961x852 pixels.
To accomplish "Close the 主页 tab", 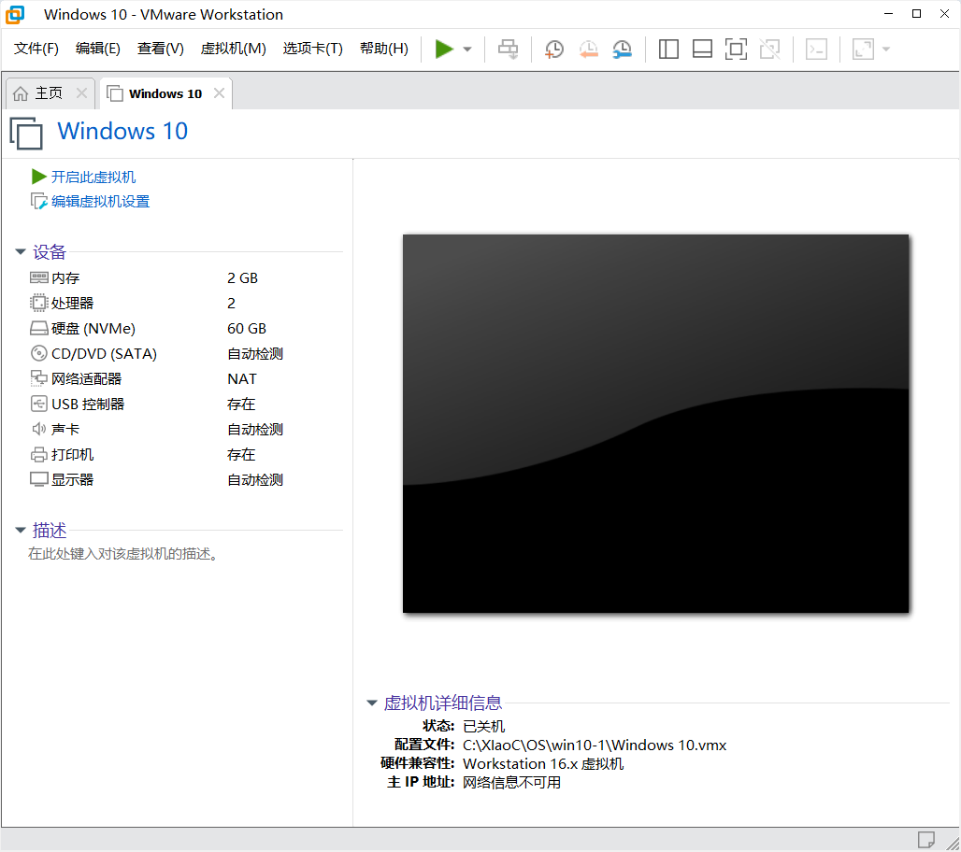I will (x=81, y=93).
